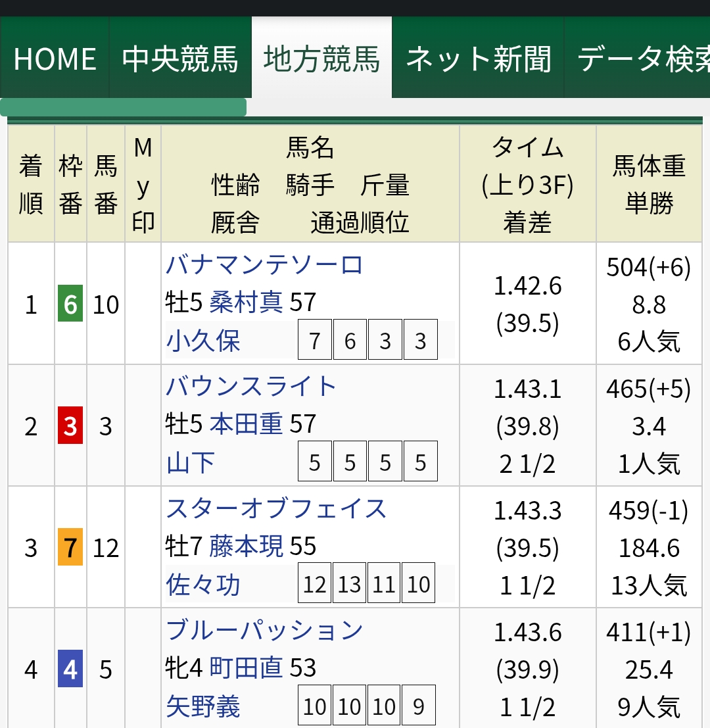View jockey 本田重 profile
This screenshot has width=710, height=728.
(247, 424)
